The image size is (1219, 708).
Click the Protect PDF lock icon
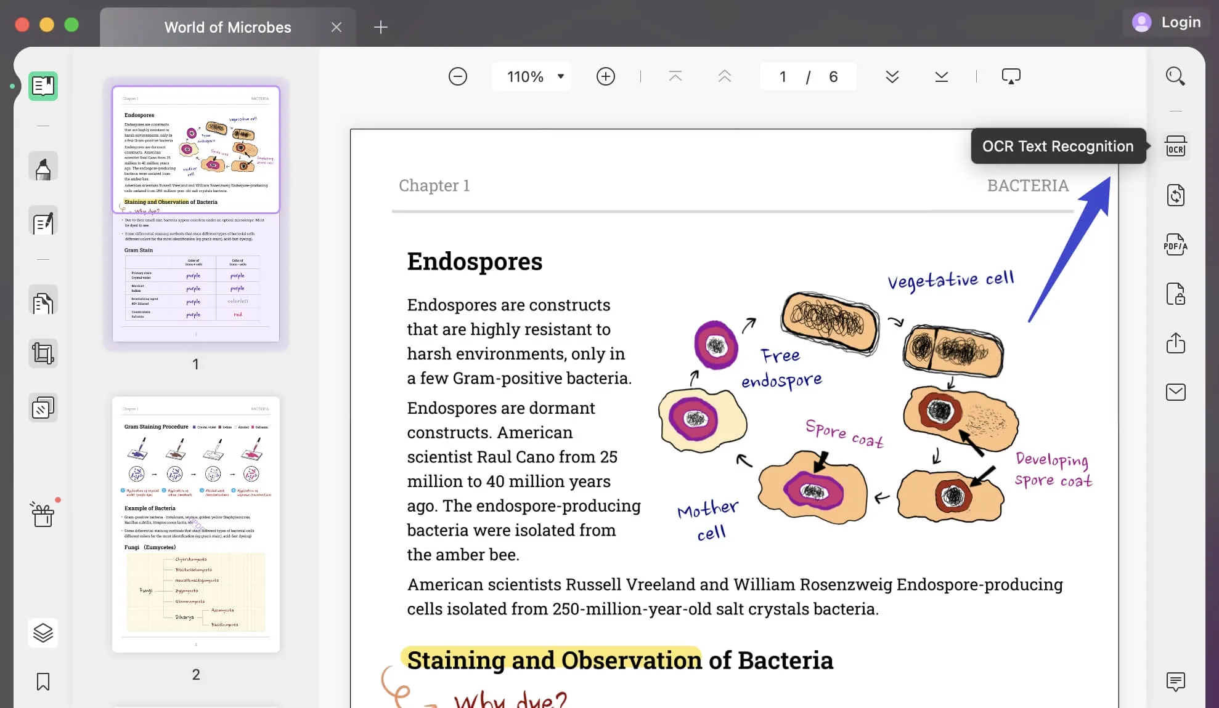pos(1175,294)
